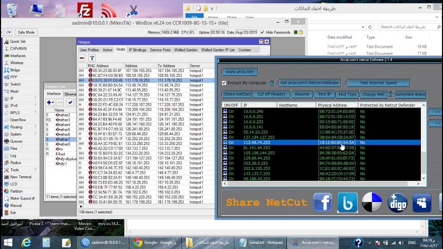Select ether7 row in Interface List
This screenshot has width=443, height=249.
click(61, 139)
